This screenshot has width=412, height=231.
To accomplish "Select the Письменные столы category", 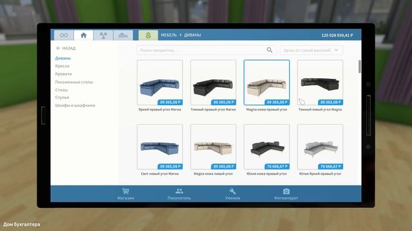I will pyautogui.click(x=74, y=82).
